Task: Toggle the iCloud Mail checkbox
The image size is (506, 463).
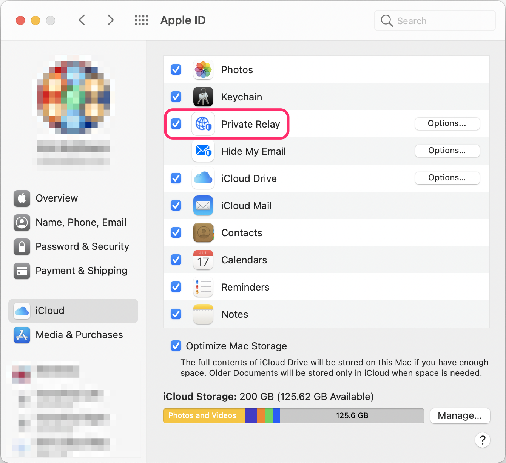Action: click(x=176, y=205)
